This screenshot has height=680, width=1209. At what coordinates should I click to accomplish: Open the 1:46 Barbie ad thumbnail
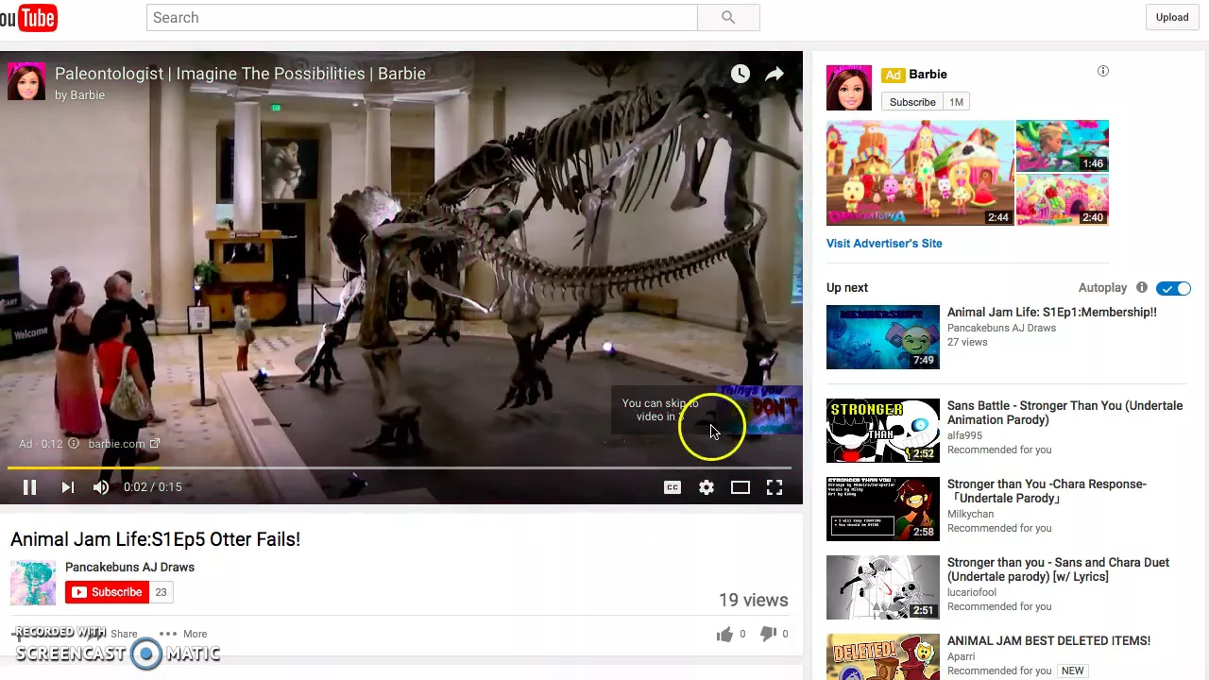pyautogui.click(x=1063, y=145)
